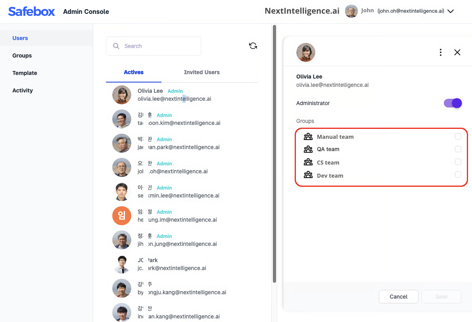
Task: Click the Dev team group icon
Action: tap(308, 175)
